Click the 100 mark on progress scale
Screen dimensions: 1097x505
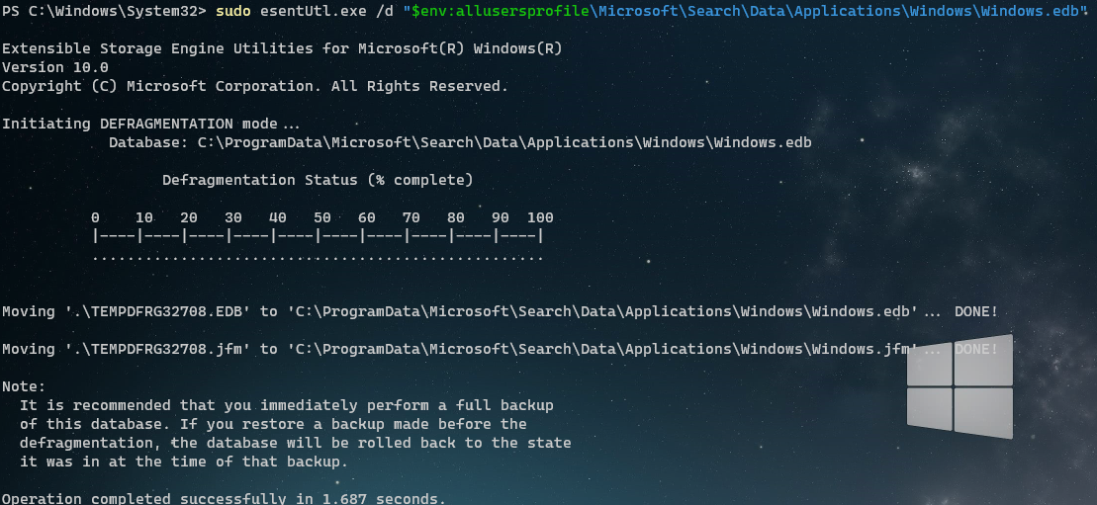(x=540, y=217)
